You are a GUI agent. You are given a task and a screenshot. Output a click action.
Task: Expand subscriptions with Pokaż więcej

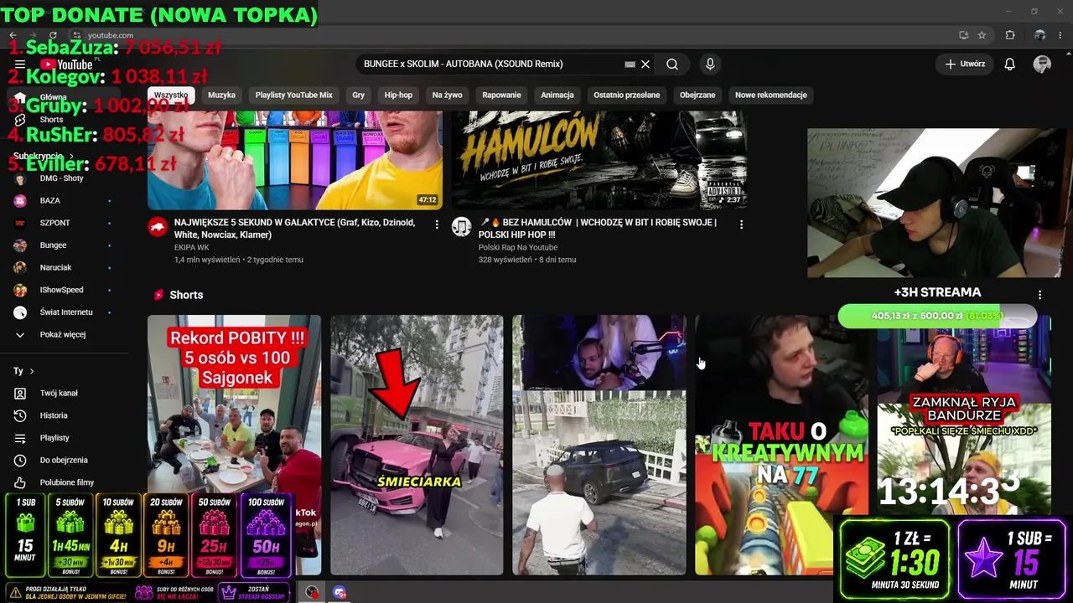point(62,335)
